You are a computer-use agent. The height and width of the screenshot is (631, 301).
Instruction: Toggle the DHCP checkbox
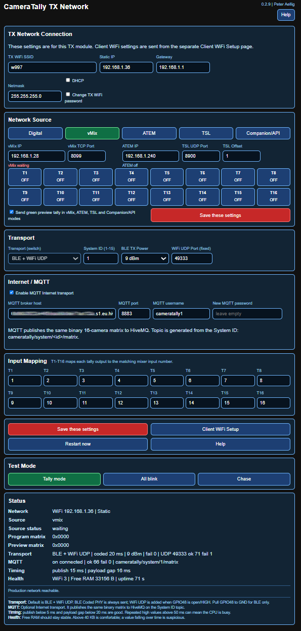pos(68,80)
